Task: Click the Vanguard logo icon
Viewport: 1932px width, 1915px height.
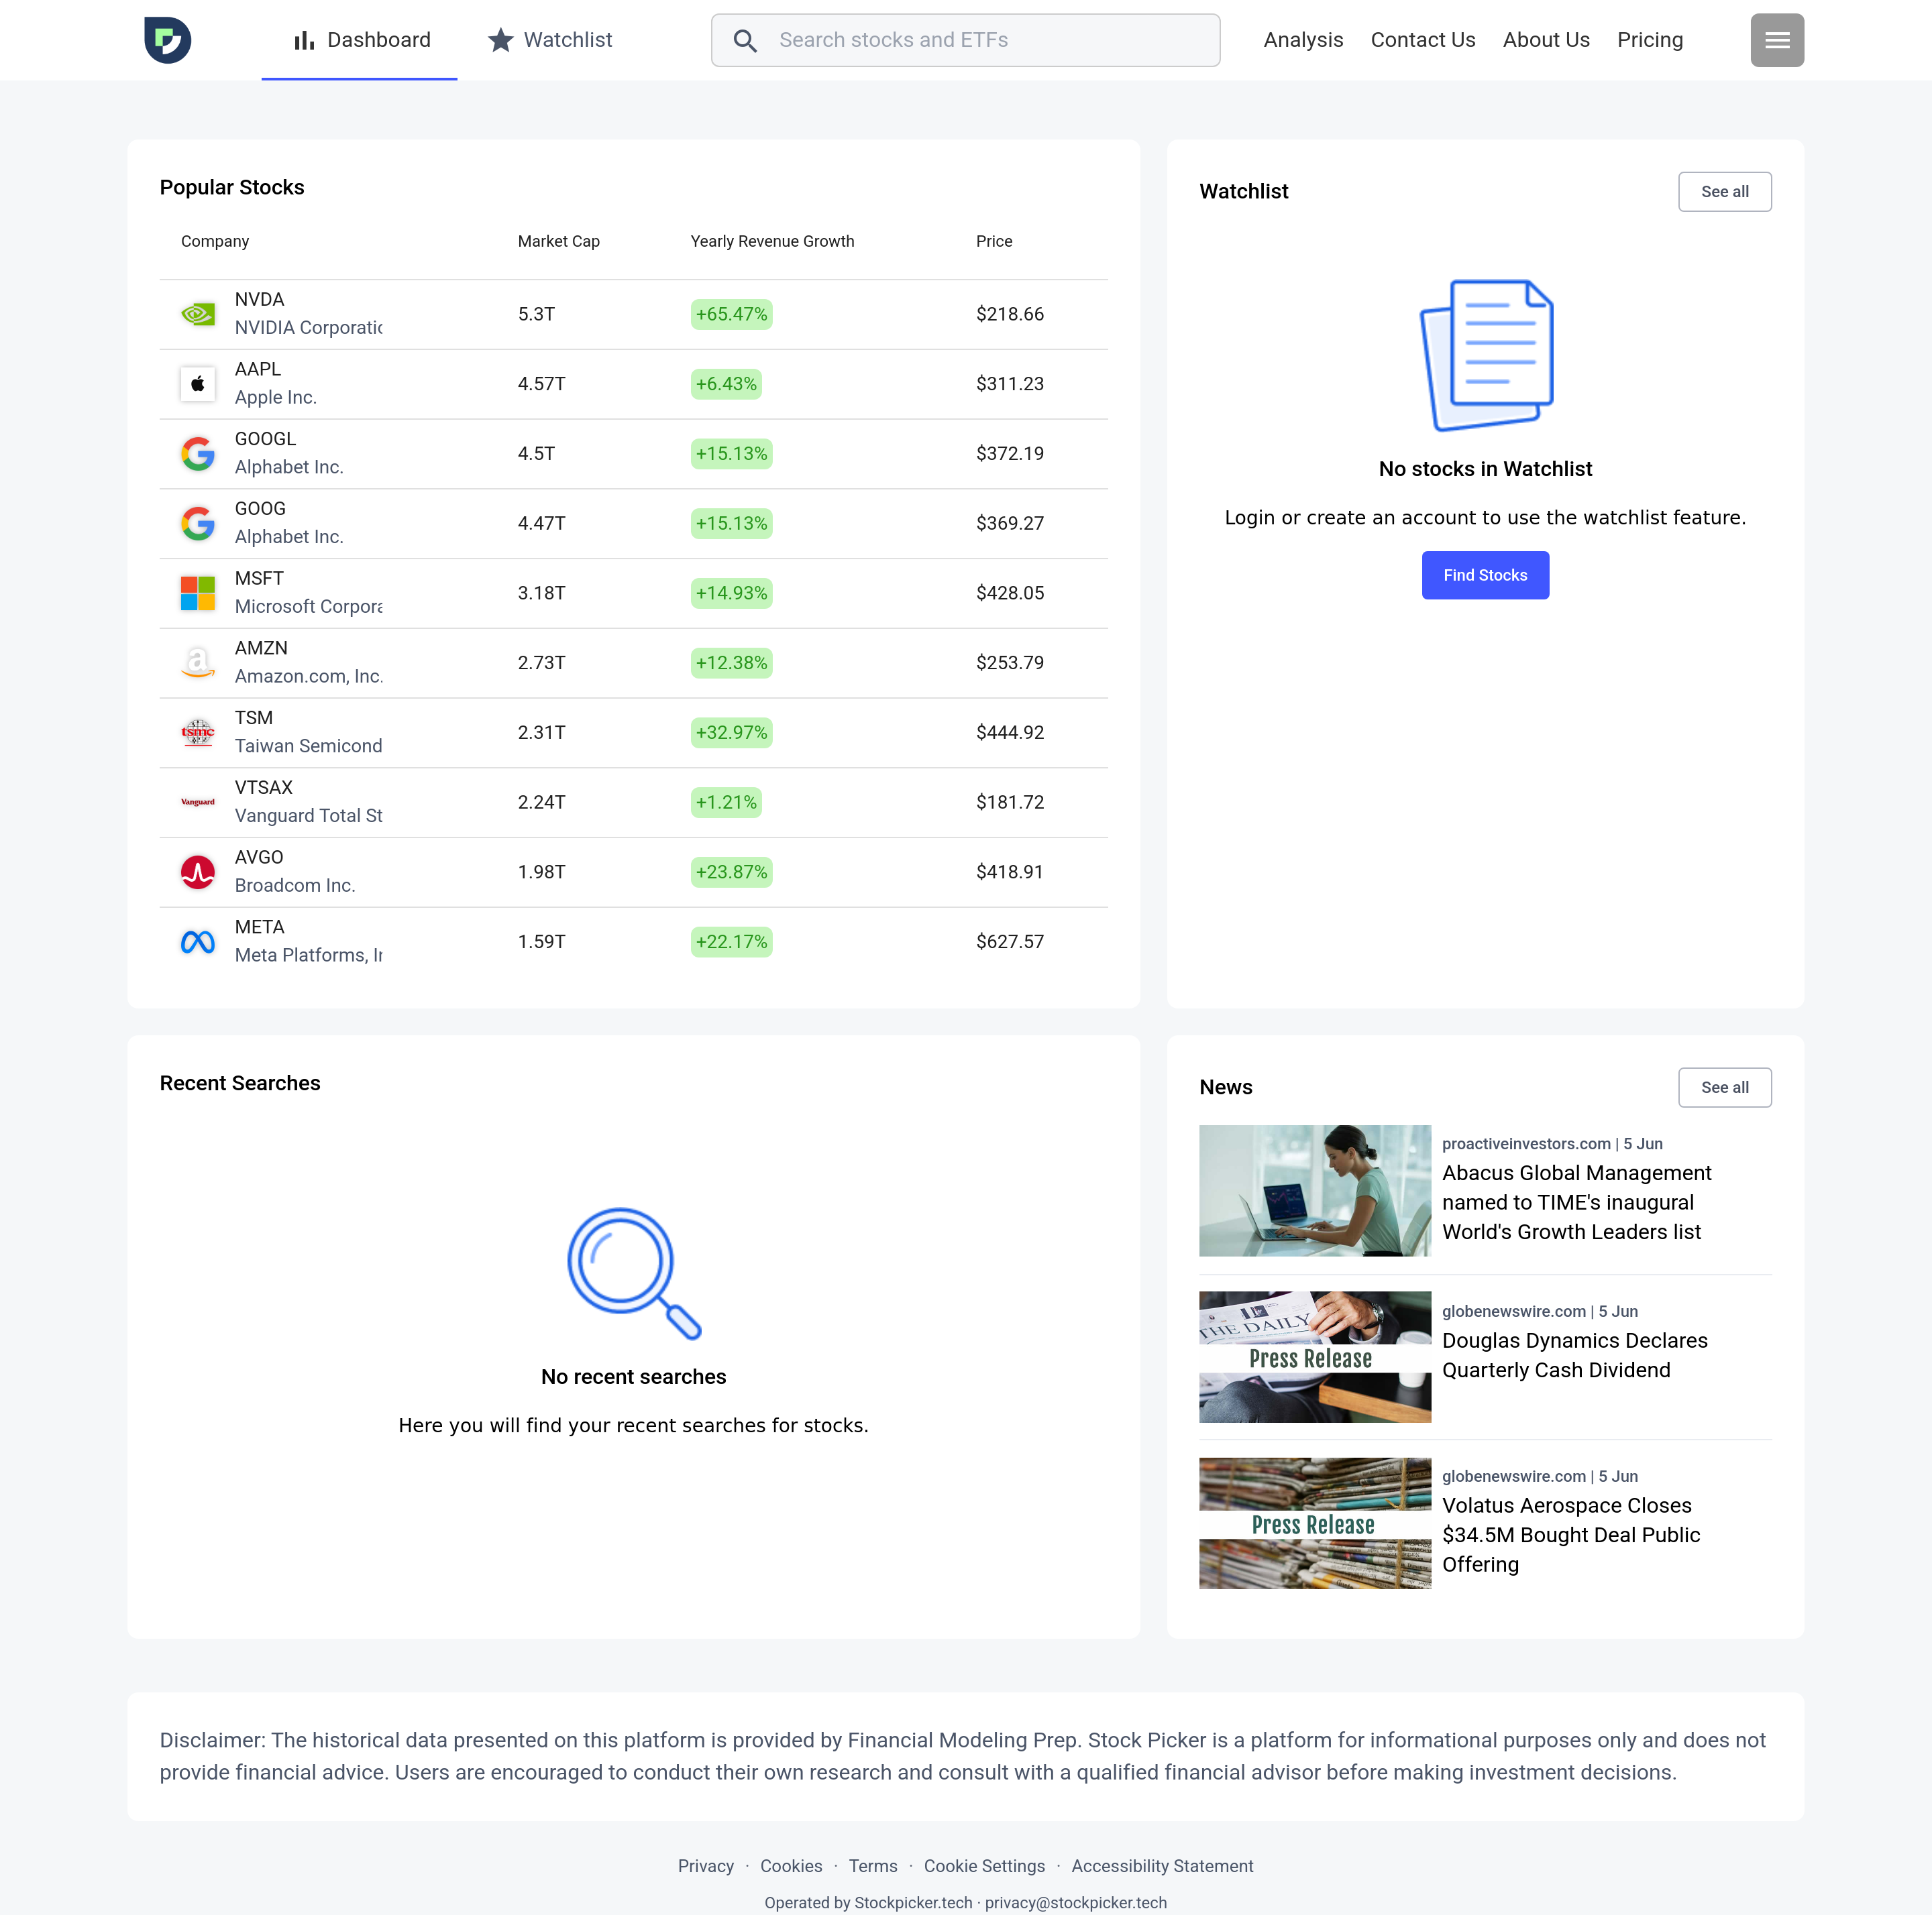Action: click(198, 803)
